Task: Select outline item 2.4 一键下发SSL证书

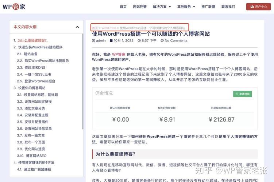Action: point(38,74)
